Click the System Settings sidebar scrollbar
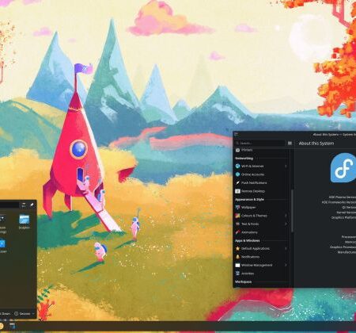 [292, 211]
